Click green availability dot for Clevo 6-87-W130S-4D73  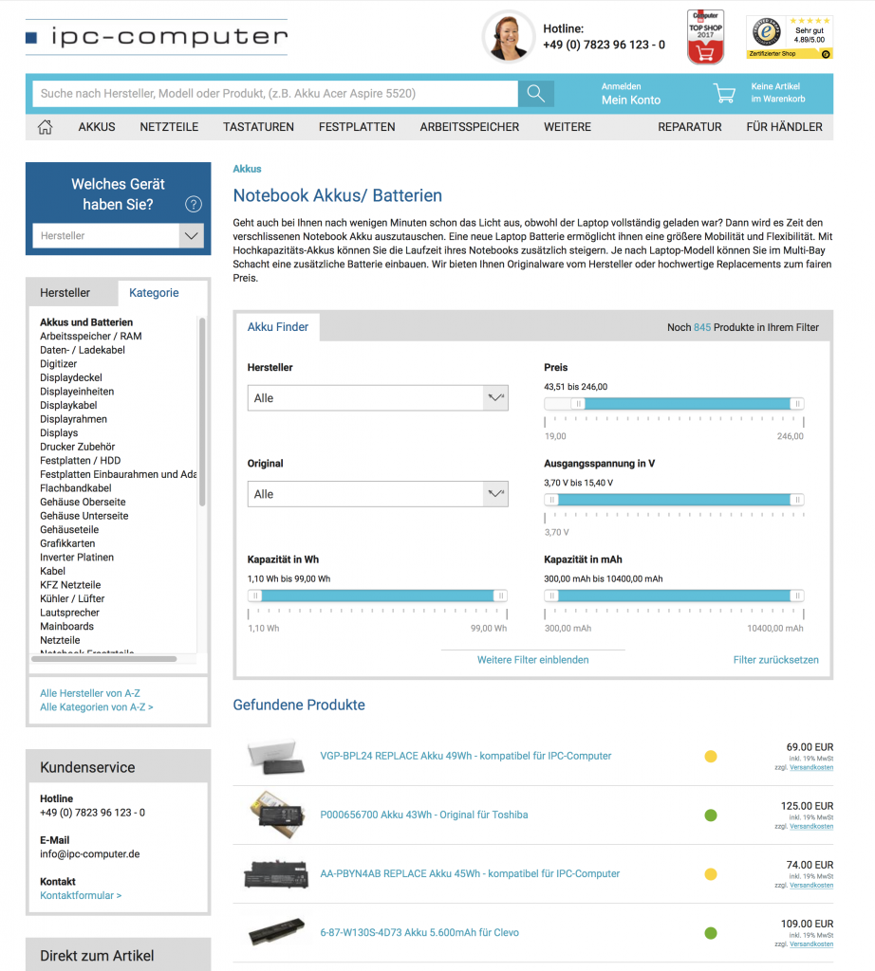click(711, 933)
